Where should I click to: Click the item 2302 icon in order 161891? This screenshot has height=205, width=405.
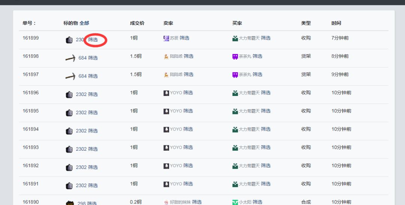[x=69, y=186]
